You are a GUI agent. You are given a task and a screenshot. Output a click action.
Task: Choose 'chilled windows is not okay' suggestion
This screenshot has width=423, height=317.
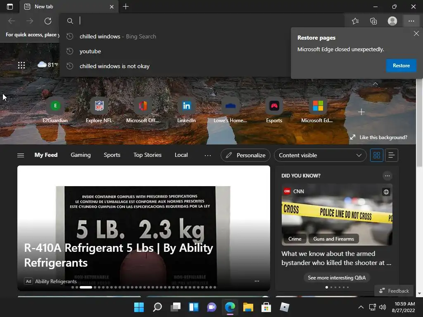click(x=175, y=66)
